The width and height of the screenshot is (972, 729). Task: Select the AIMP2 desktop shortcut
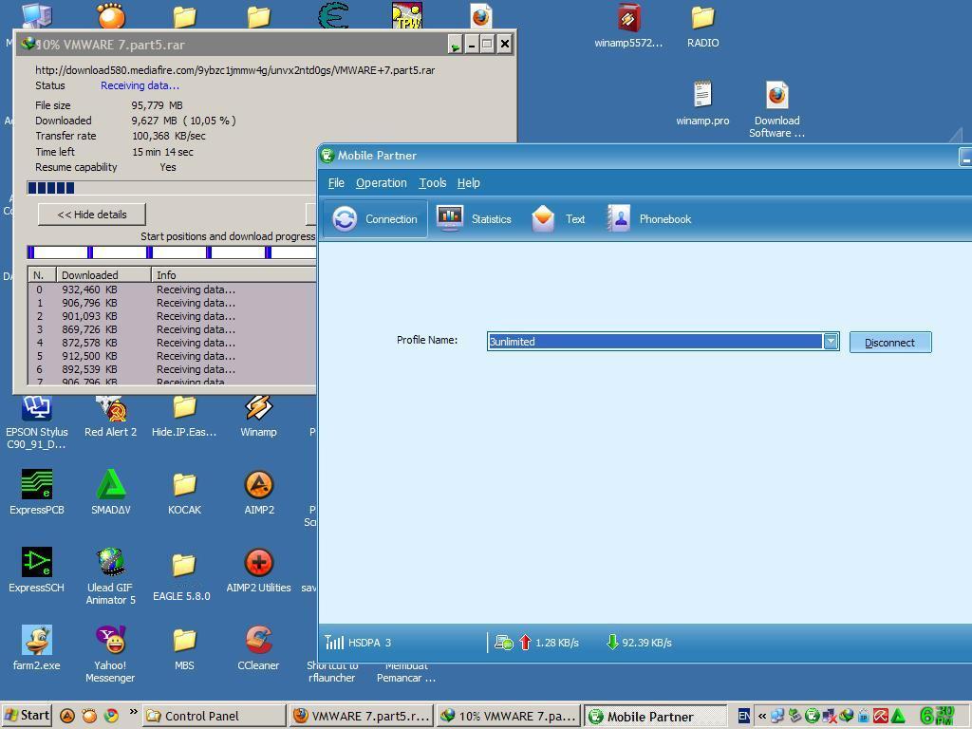tap(258, 493)
